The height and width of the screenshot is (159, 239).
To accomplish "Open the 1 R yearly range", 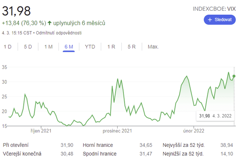I will (x=111, y=47).
